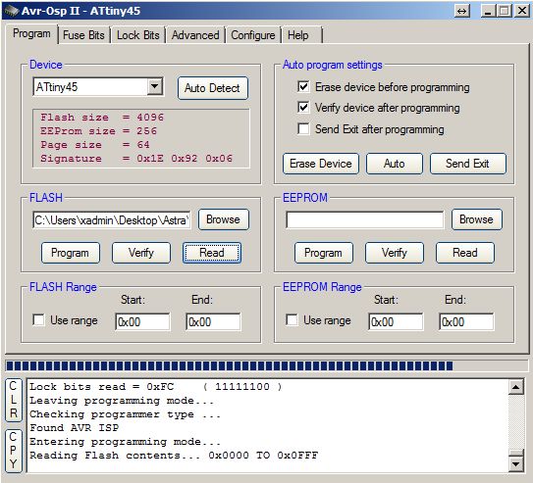Click the Erase Device button
Viewport: 533px width, 483px height.
321,164
